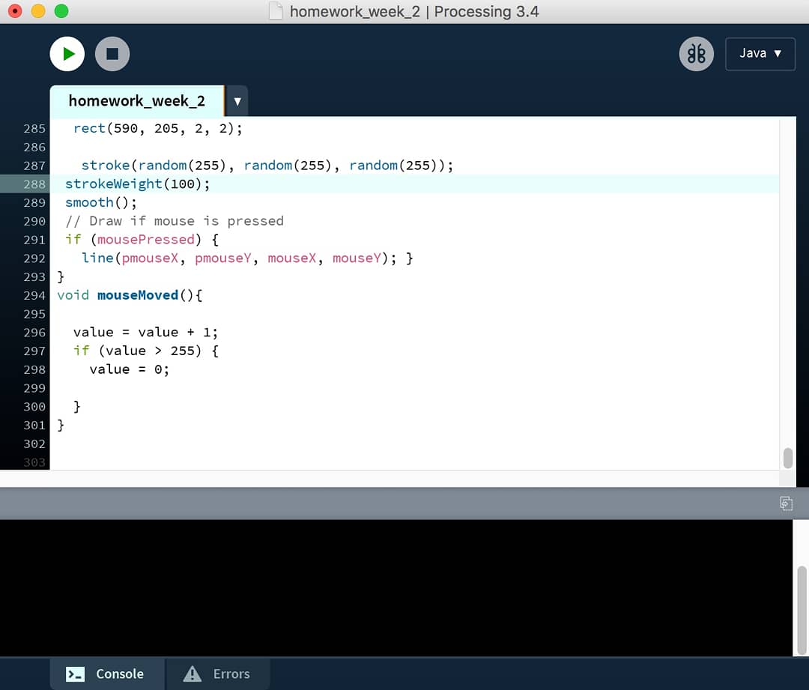Click inside the black console output area
This screenshot has width=809, height=690.
(396, 588)
